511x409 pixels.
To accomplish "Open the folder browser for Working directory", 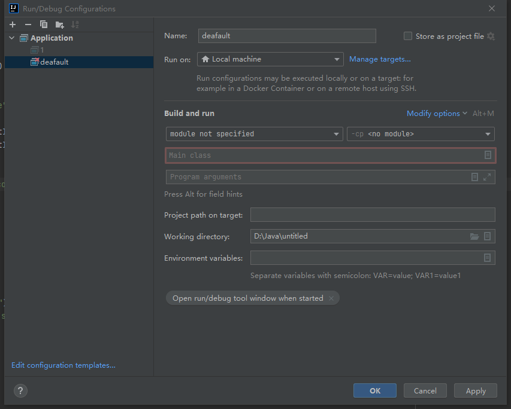I will point(474,237).
